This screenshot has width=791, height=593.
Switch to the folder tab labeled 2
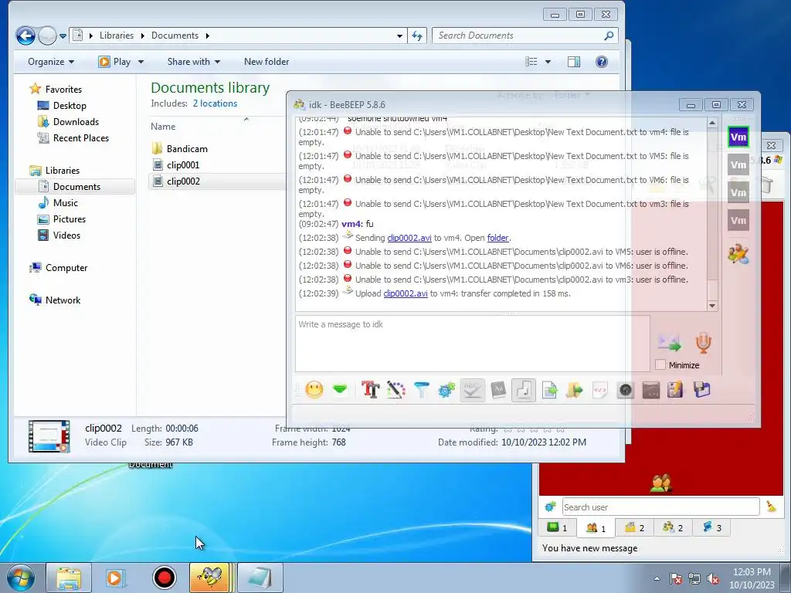(635, 527)
